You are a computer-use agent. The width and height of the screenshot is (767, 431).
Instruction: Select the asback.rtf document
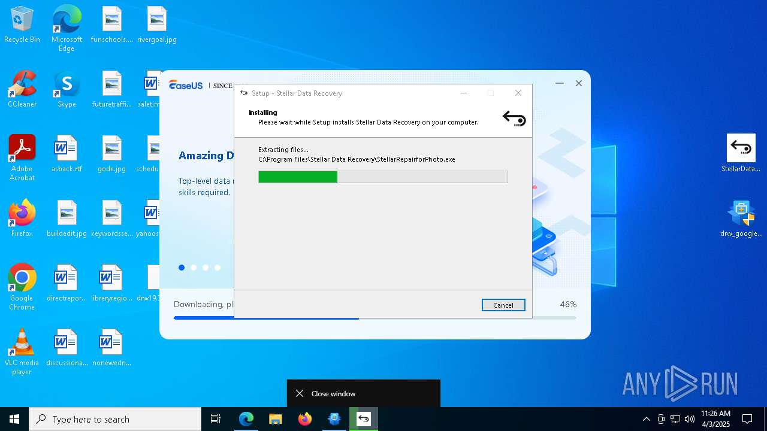tap(67, 154)
